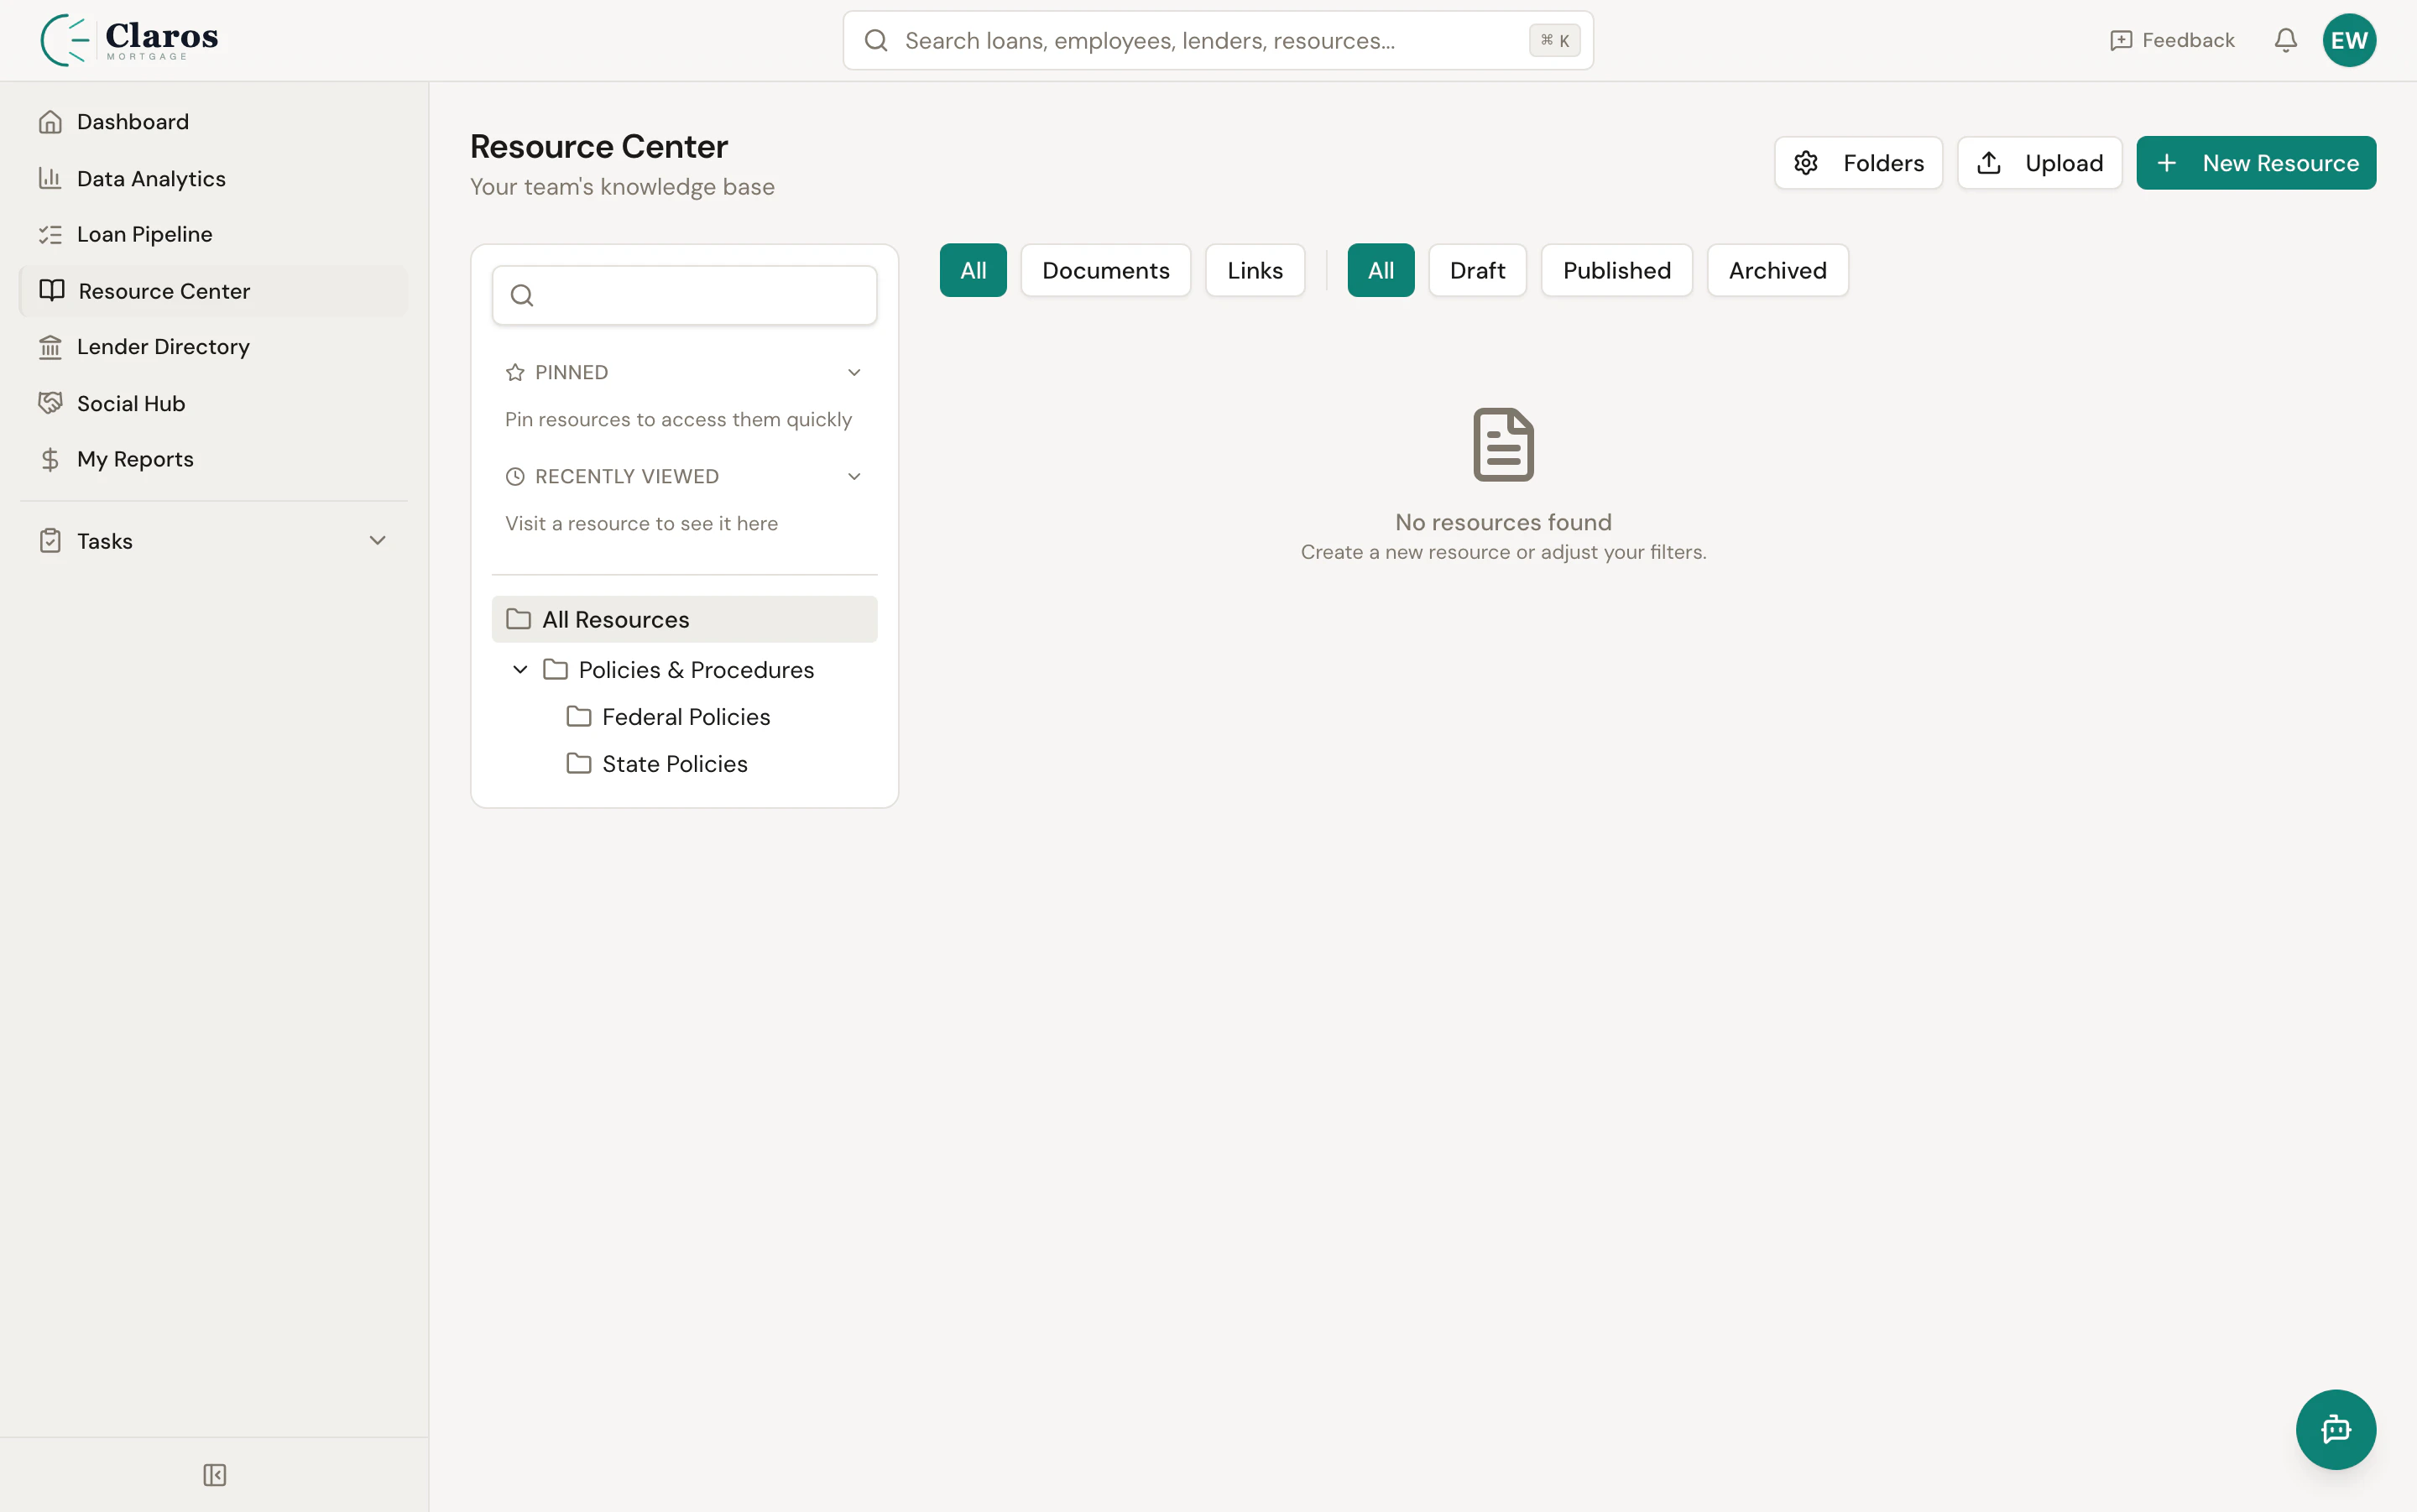Select Policies & Procedures folder

[x=696, y=669]
